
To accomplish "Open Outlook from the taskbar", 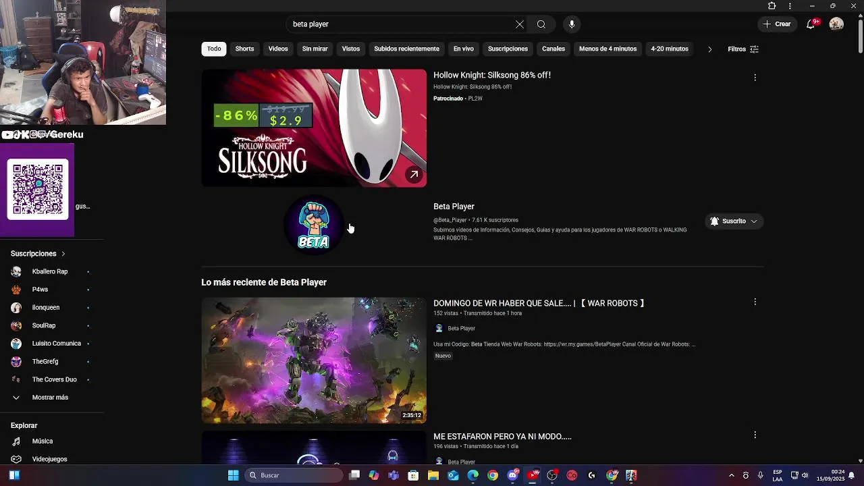I will pyautogui.click(x=453, y=475).
